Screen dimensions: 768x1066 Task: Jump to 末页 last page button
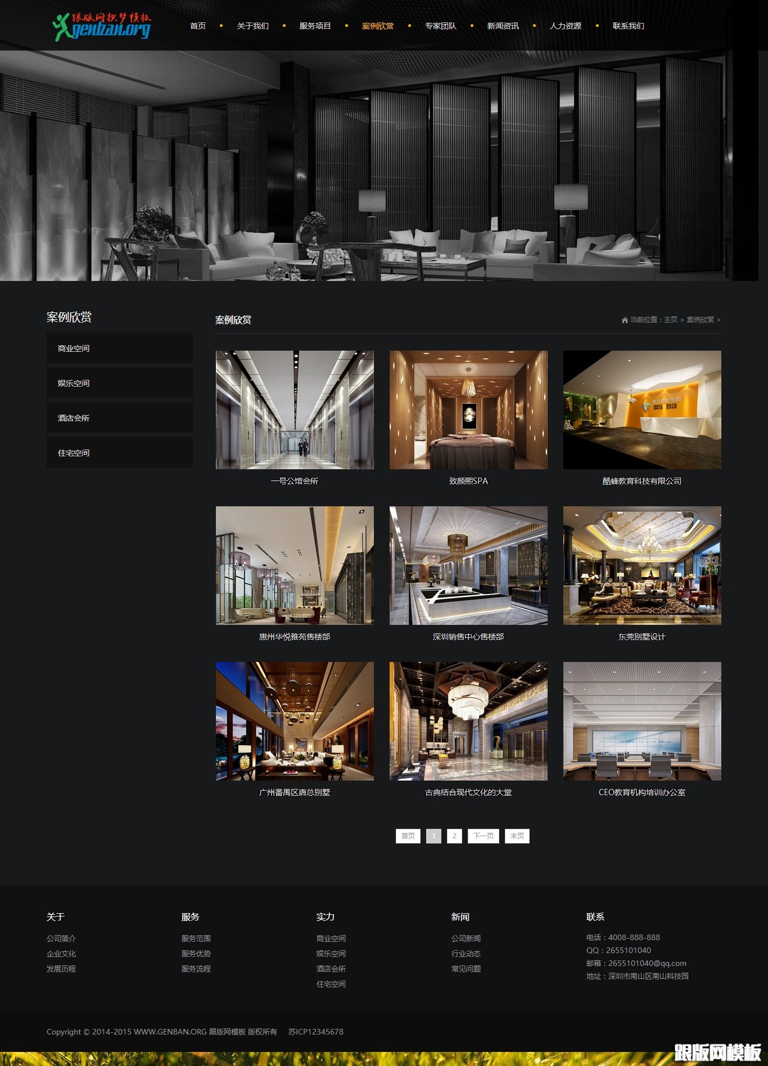[517, 836]
